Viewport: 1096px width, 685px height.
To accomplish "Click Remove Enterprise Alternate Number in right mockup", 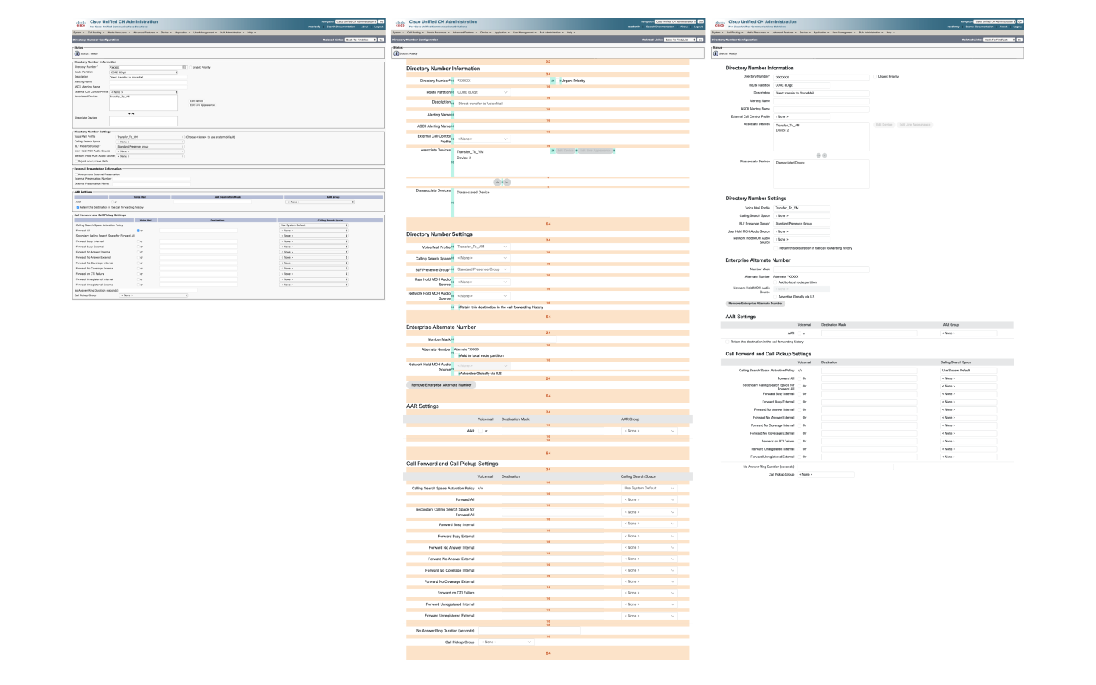I will [756, 304].
